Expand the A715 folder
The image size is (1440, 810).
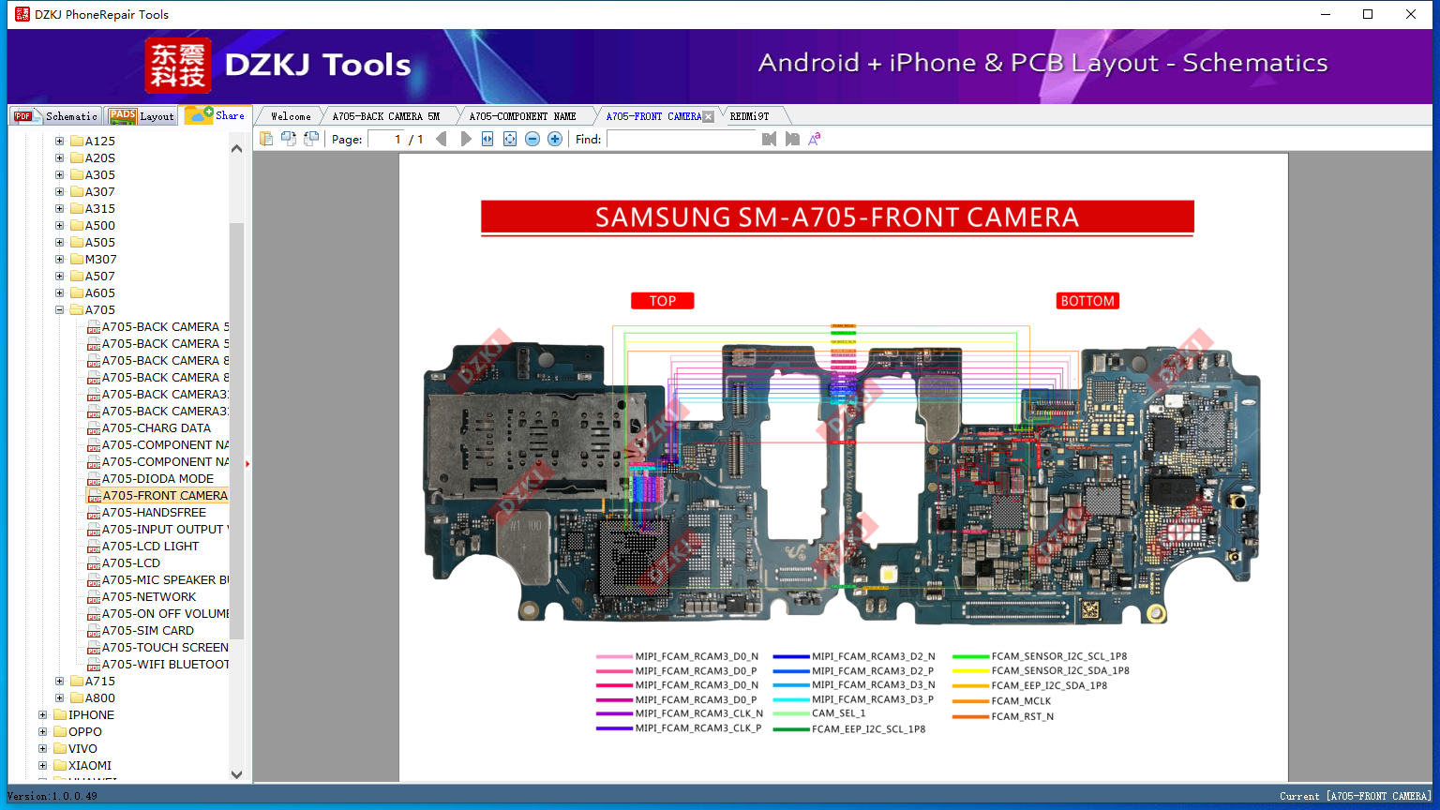pos(59,682)
